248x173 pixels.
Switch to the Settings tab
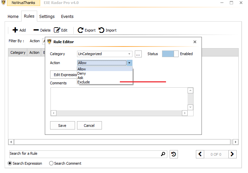point(47,17)
